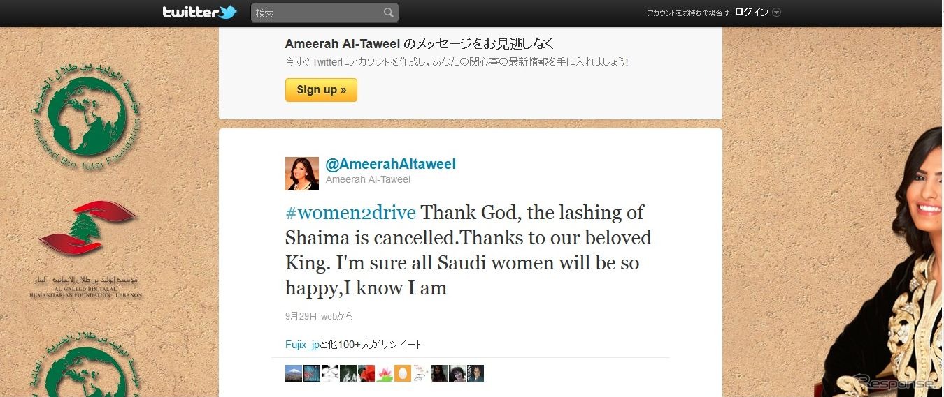The height and width of the screenshot is (397, 944).
Task: Open the red flower retweeter avatar
Action: point(366,373)
